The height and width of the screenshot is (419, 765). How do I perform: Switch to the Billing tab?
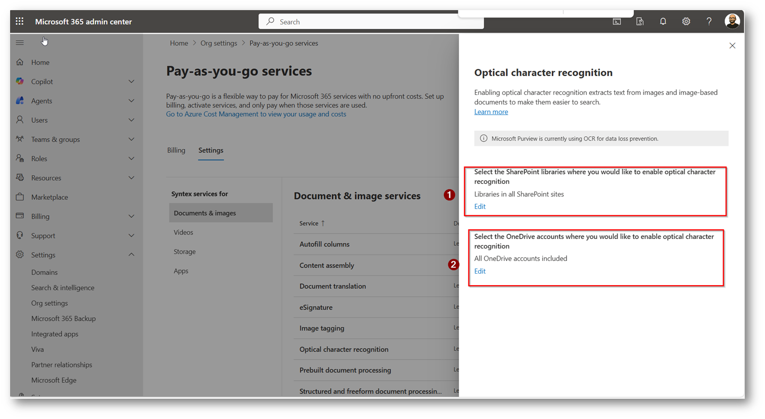[x=176, y=150]
